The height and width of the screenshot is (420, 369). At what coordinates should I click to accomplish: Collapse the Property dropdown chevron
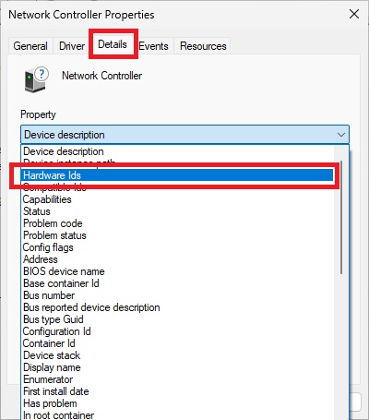(x=341, y=135)
